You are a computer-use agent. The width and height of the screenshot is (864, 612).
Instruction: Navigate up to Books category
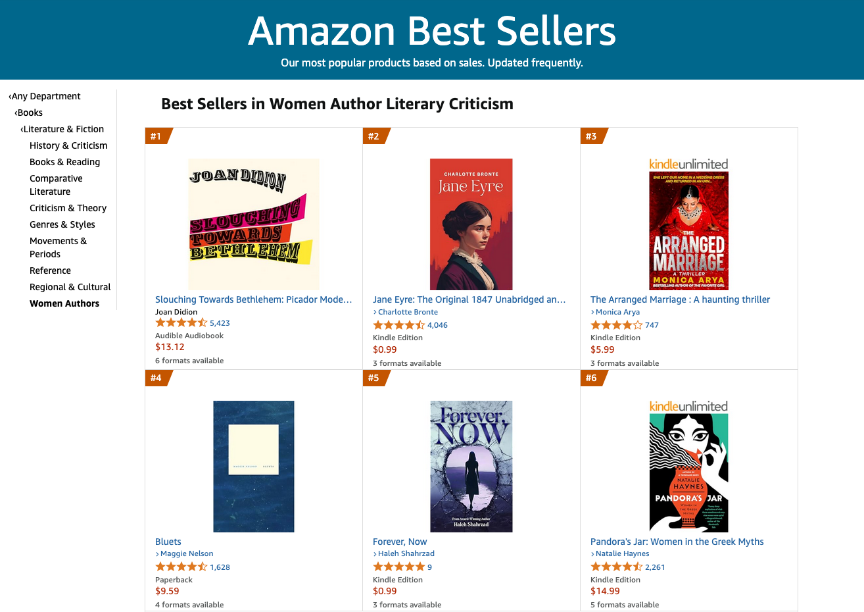point(30,113)
